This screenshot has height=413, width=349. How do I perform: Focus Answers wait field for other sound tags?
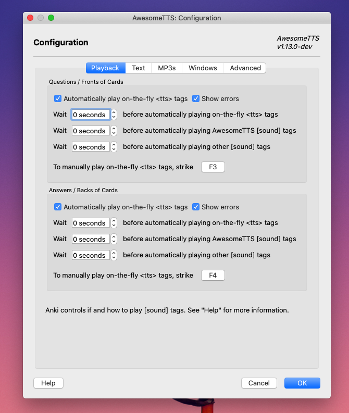(91, 255)
